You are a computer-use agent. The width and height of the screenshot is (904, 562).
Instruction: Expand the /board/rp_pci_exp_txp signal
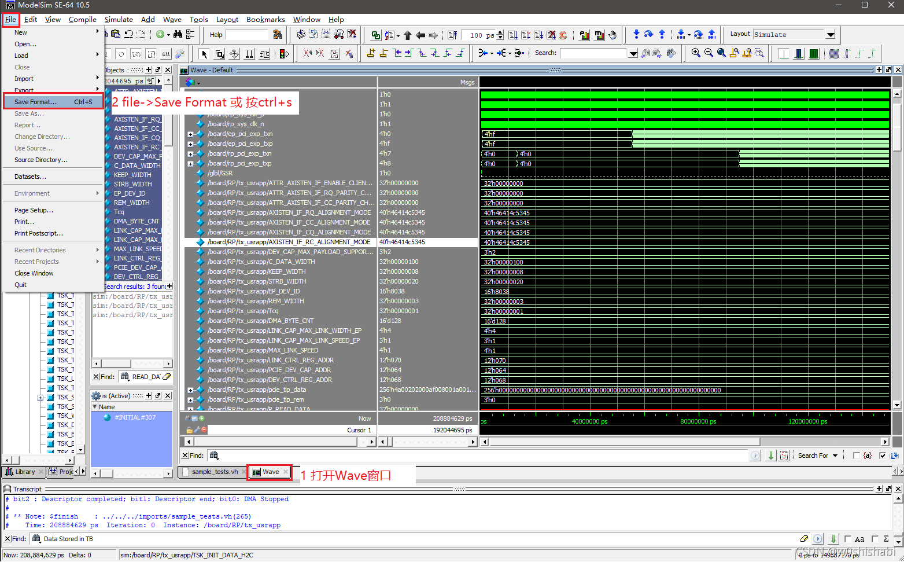[190, 164]
